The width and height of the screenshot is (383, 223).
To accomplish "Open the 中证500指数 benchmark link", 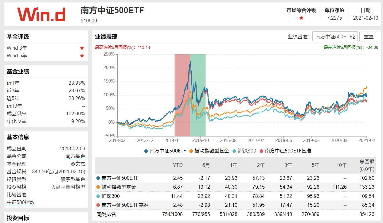I will click(x=21, y=202).
